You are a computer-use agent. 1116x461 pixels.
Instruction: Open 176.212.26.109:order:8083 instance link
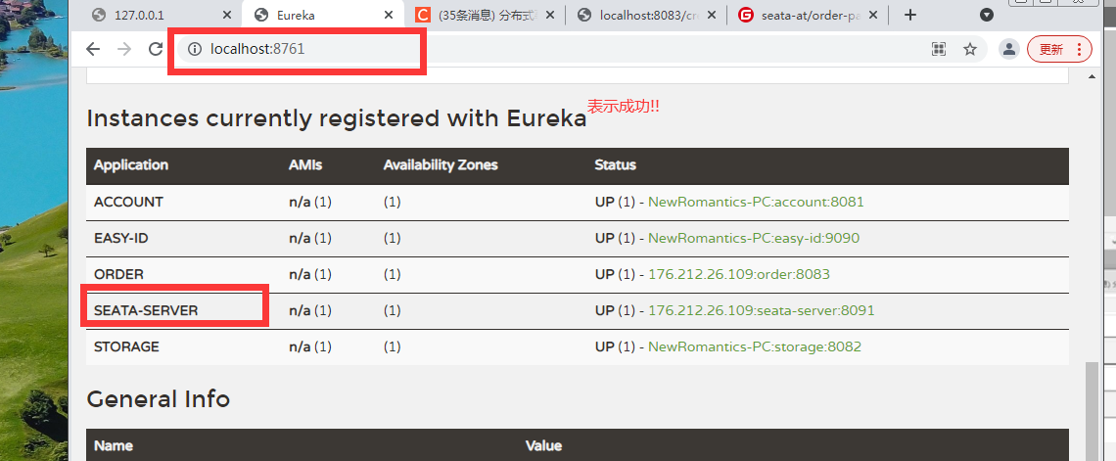[739, 275]
